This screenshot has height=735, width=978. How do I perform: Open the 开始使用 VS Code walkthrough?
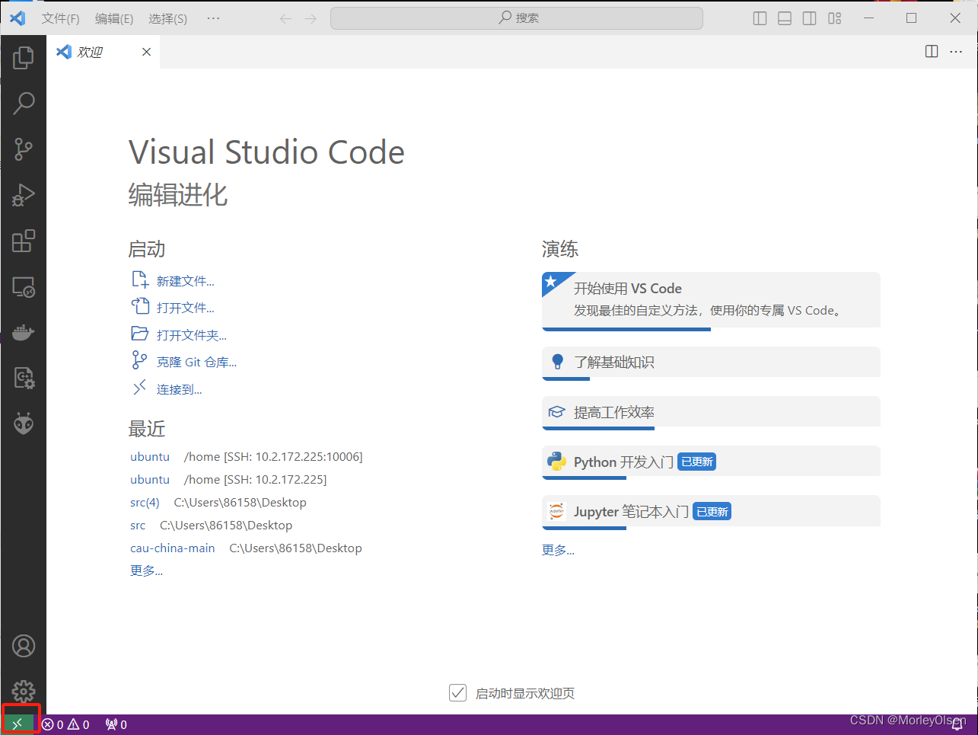[711, 300]
